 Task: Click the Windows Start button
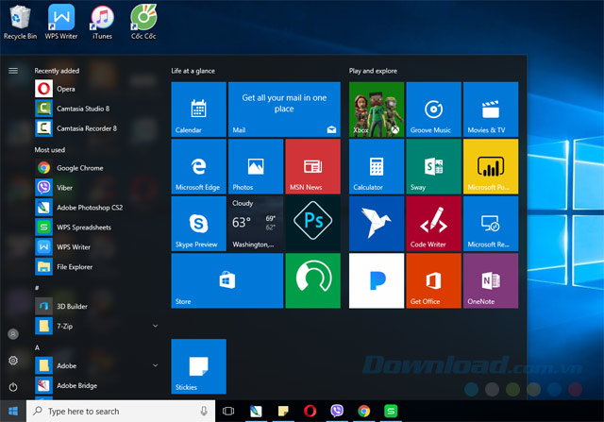coord(13,412)
